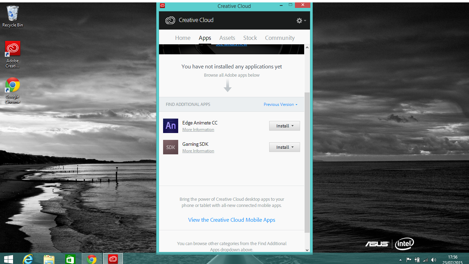
Task: Open the Community tab
Action: tap(279, 38)
